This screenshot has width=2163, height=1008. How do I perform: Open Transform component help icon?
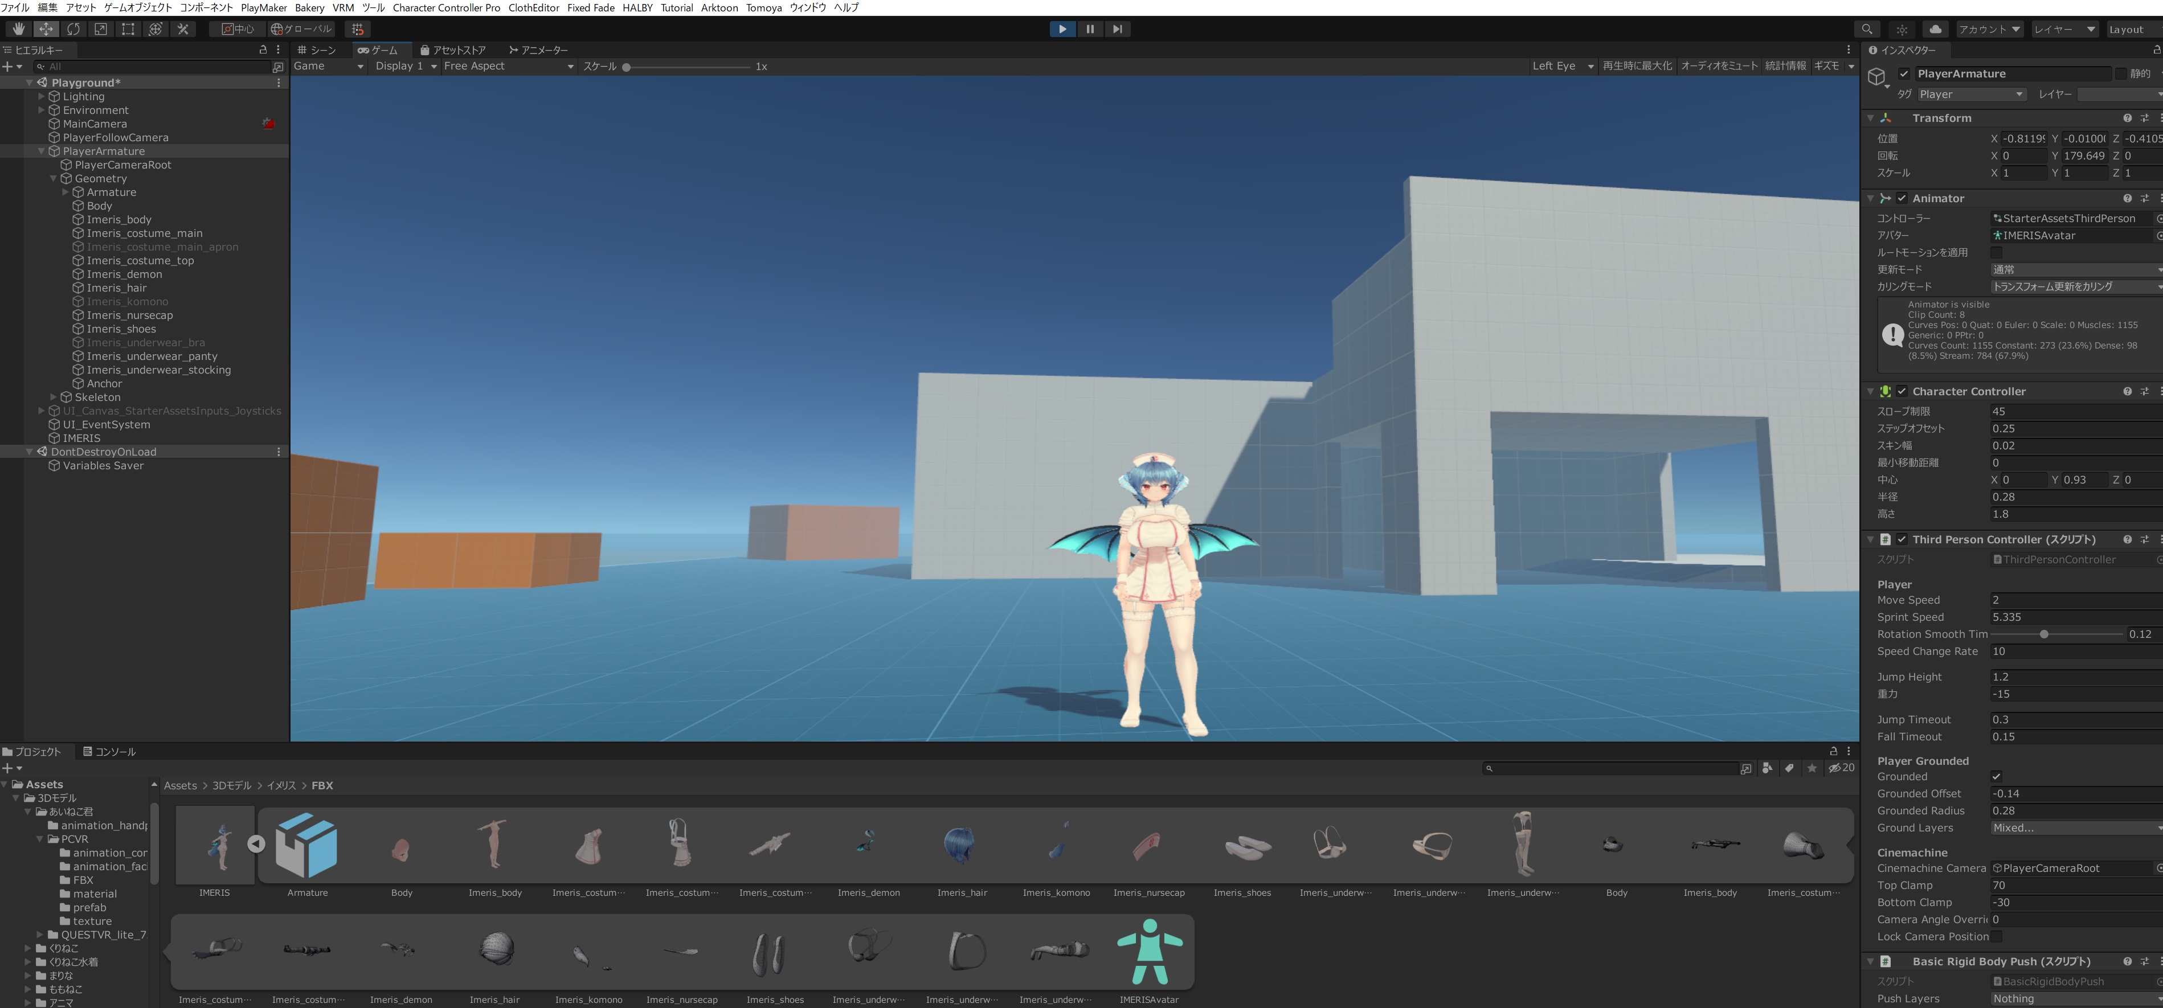(x=2127, y=118)
